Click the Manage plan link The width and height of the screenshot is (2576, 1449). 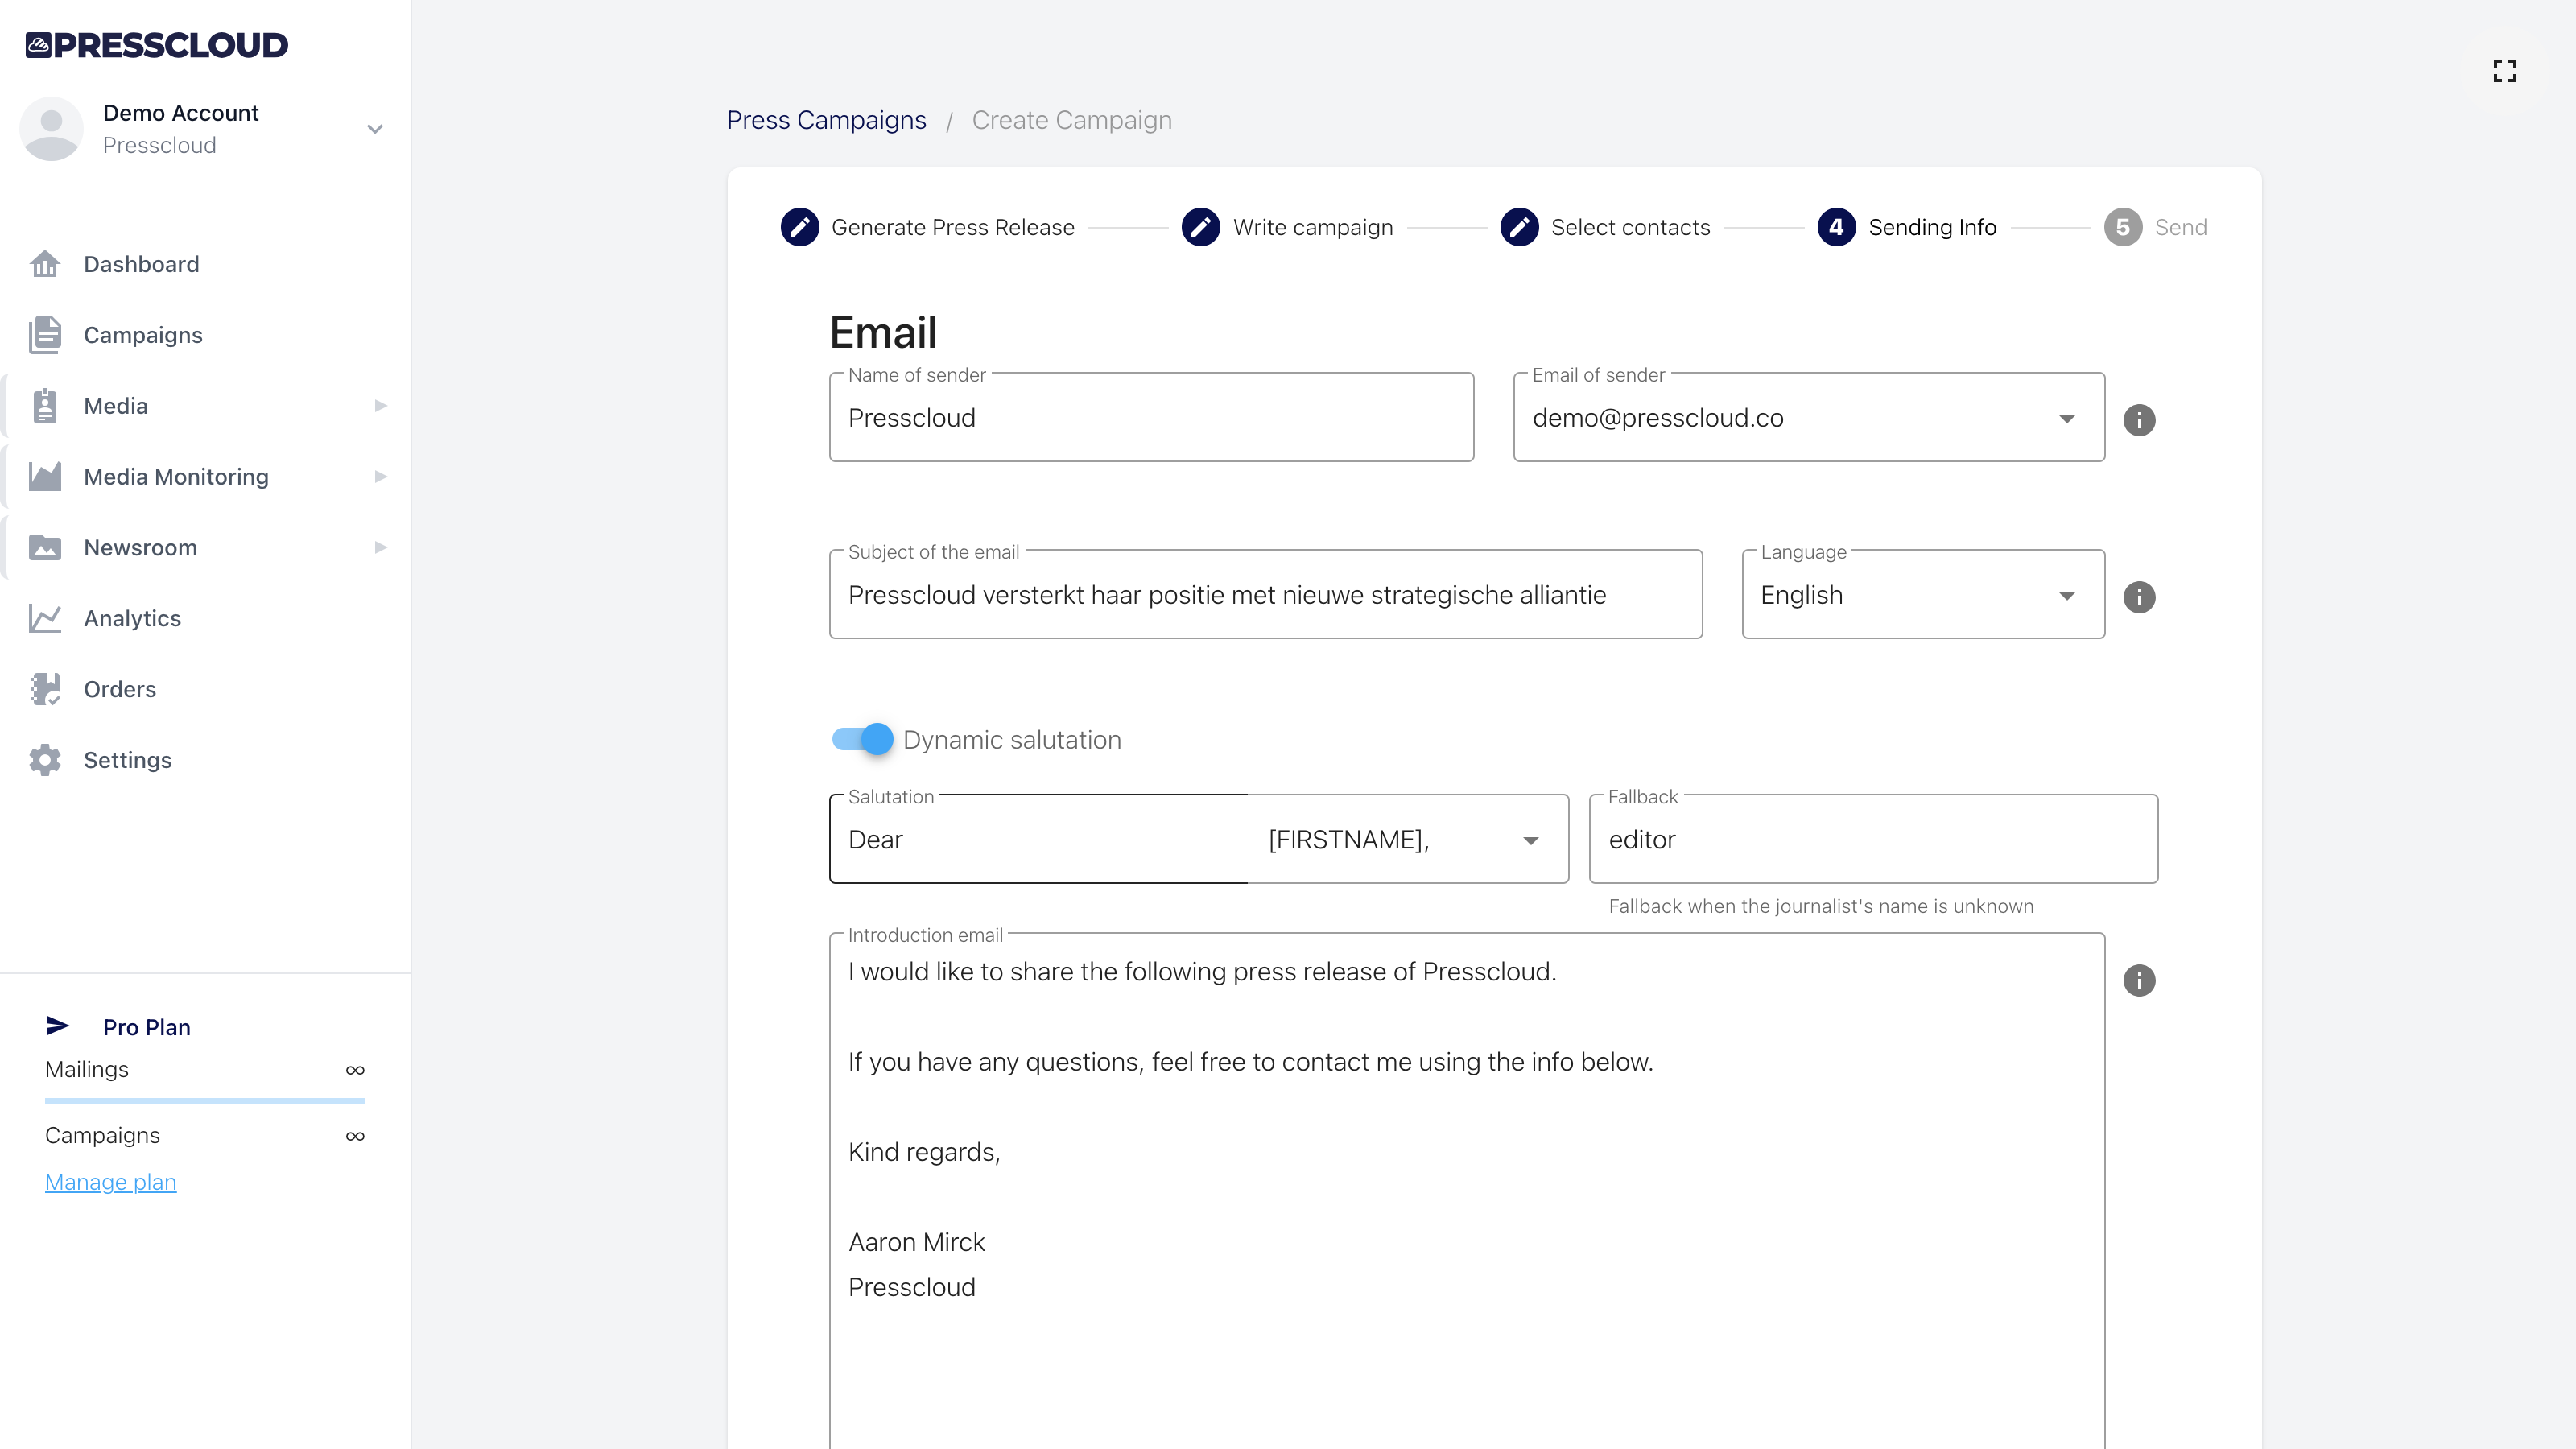(x=110, y=1181)
